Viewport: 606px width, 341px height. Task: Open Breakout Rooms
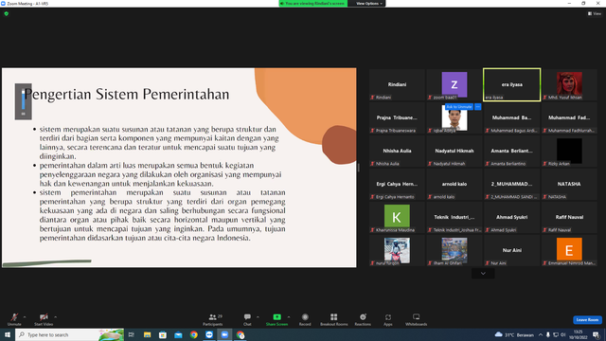click(x=334, y=319)
